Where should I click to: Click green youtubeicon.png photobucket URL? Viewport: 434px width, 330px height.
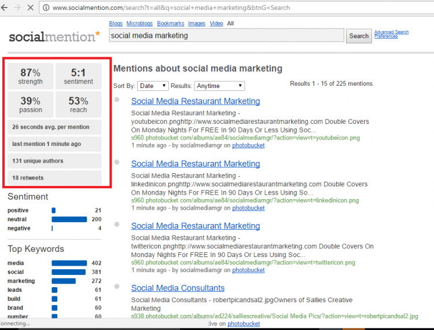tap(245, 138)
